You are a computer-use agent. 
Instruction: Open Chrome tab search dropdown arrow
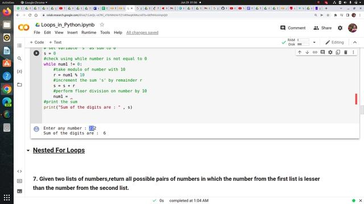click(x=341, y=8)
